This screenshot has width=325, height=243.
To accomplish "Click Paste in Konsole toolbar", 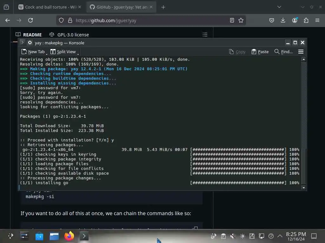I will click(x=260, y=52).
